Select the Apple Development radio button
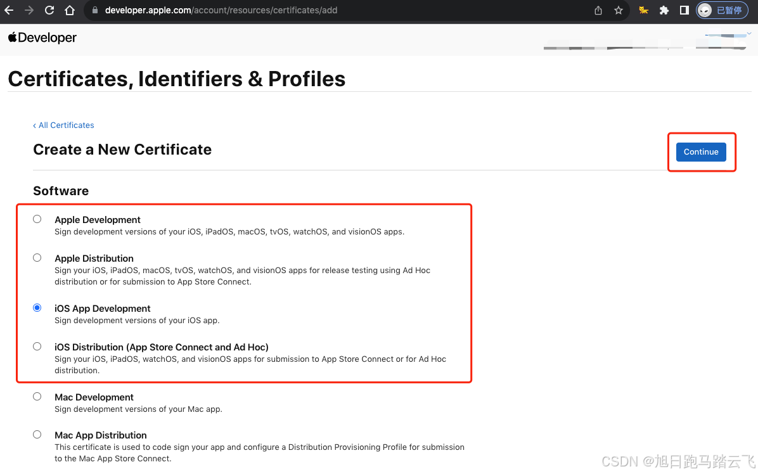Image resolution: width=758 pixels, height=474 pixels. point(37,219)
